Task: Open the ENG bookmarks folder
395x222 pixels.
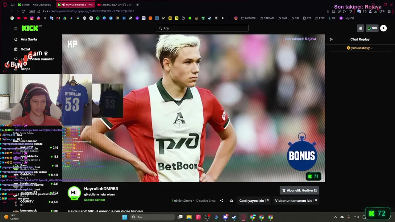Action: pyautogui.click(x=282, y=18)
